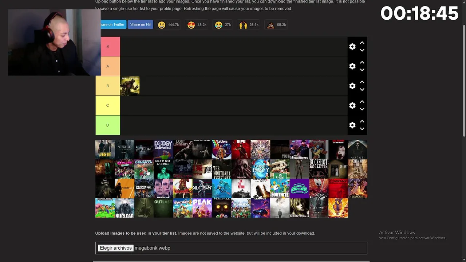466x262 pixels.
Task: Click the B tier yellow-orange label
Action: click(x=107, y=86)
